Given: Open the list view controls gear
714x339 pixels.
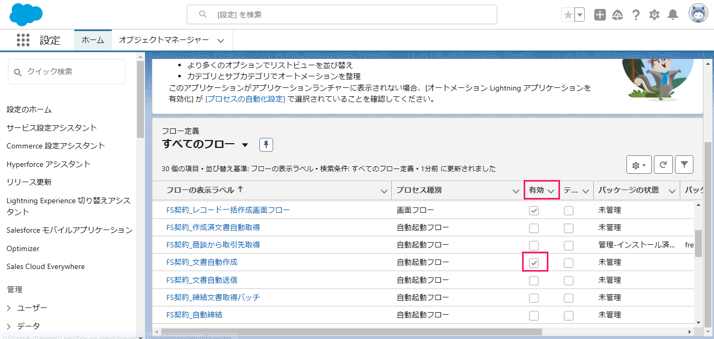Looking at the screenshot, I should click(639, 165).
